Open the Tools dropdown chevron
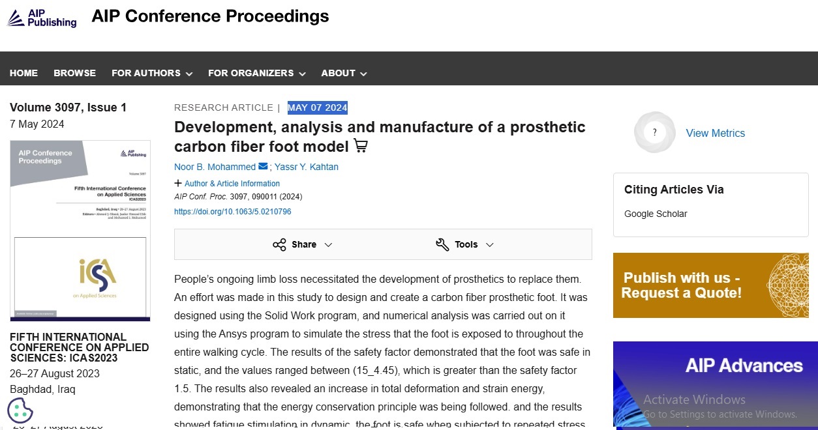The image size is (818, 430). point(490,245)
